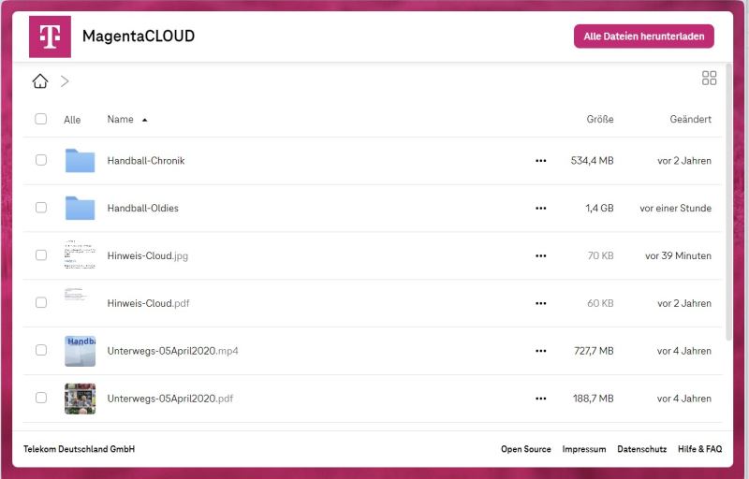Click the 727,7 MB size value
Screen dimensions: 749x479
[x=594, y=351]
